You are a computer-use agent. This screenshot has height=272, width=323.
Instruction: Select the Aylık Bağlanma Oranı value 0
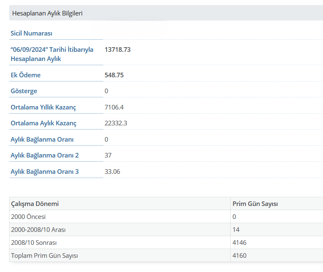tap(106, 140)
